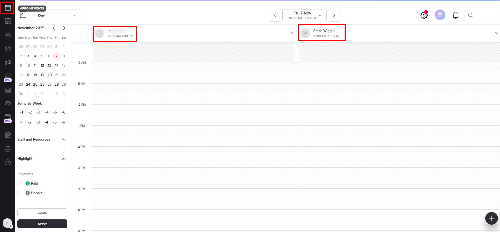Go to previous day with left arrow
Viewport: 500px width, 232px height.
click(x=275, y=15)
